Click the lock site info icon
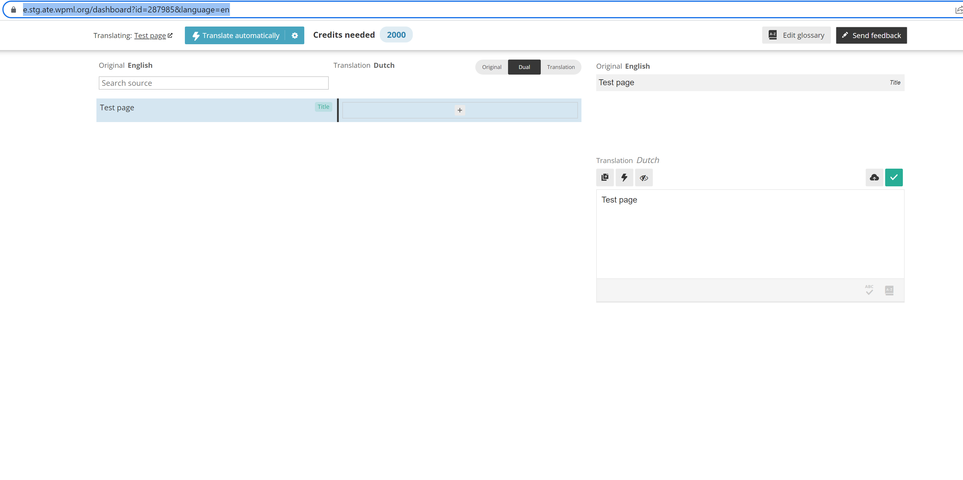Screen dimensions: 963x480 tap(14, 10)
